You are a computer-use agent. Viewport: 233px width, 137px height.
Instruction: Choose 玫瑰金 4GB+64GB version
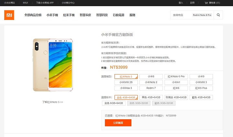pyautogui.click(x=176, y=97)
